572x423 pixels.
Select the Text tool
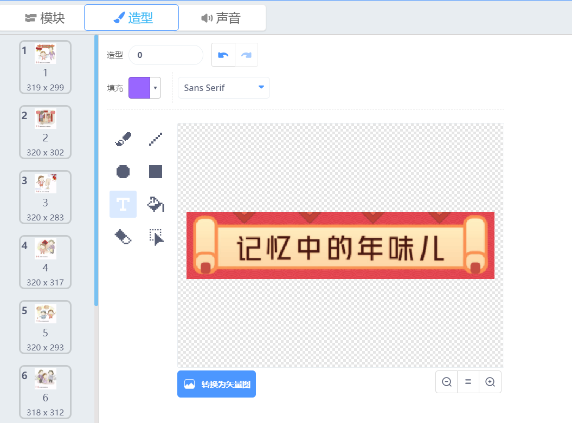[123, 204]
